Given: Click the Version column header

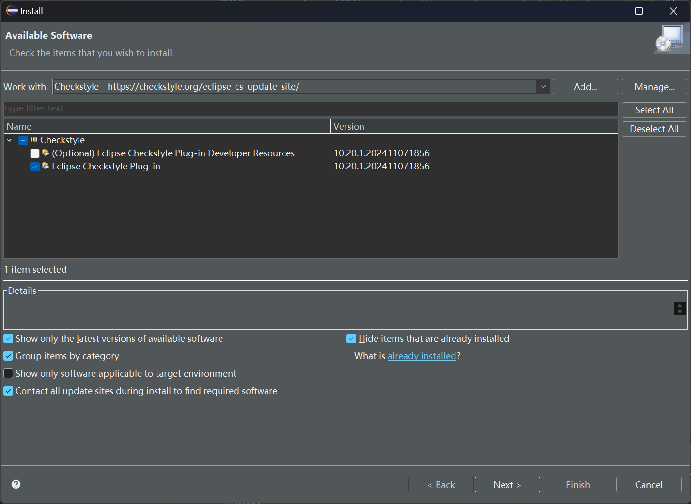Looking at the screenshot, I should pos(418,126).
